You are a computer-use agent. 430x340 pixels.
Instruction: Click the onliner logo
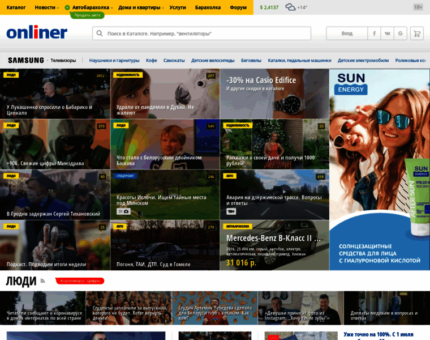(x=37, y=32)
